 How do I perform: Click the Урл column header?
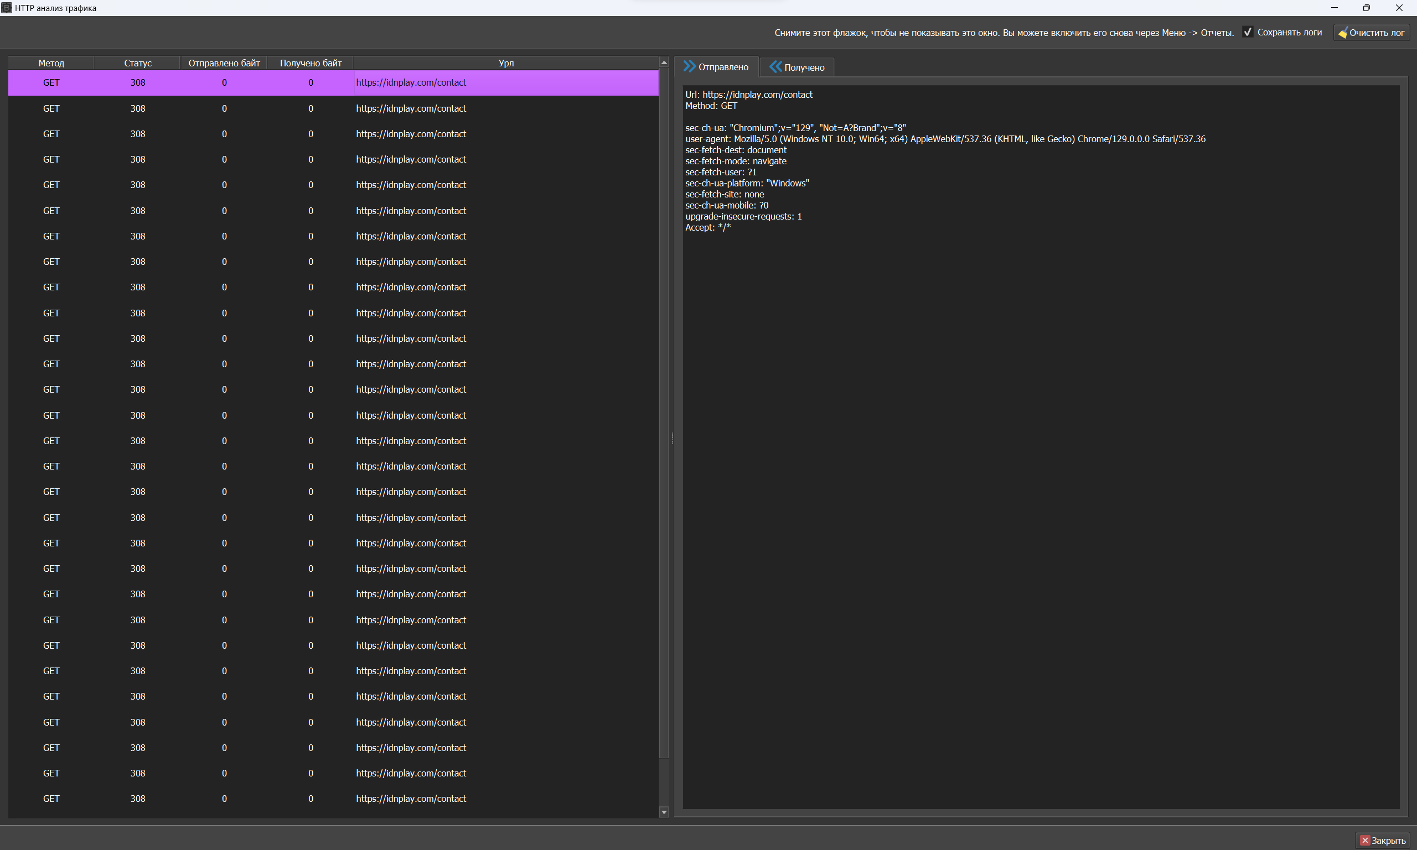pos(505,63)
